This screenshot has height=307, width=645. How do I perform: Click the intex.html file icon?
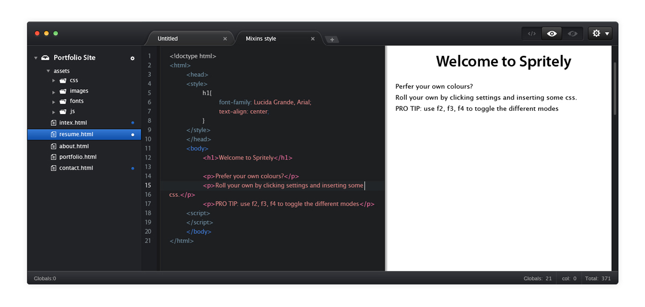[x=53, y=123]
